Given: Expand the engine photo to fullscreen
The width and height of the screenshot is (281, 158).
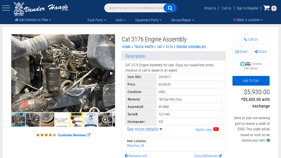Looking at the screenshot, I should [x=111, y=38].
